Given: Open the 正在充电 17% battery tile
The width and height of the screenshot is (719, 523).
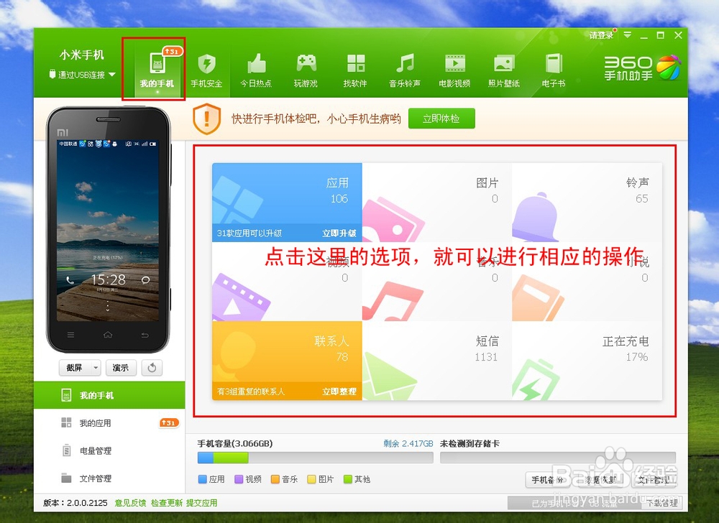Looking at the screenshot, I should point(587,361).
